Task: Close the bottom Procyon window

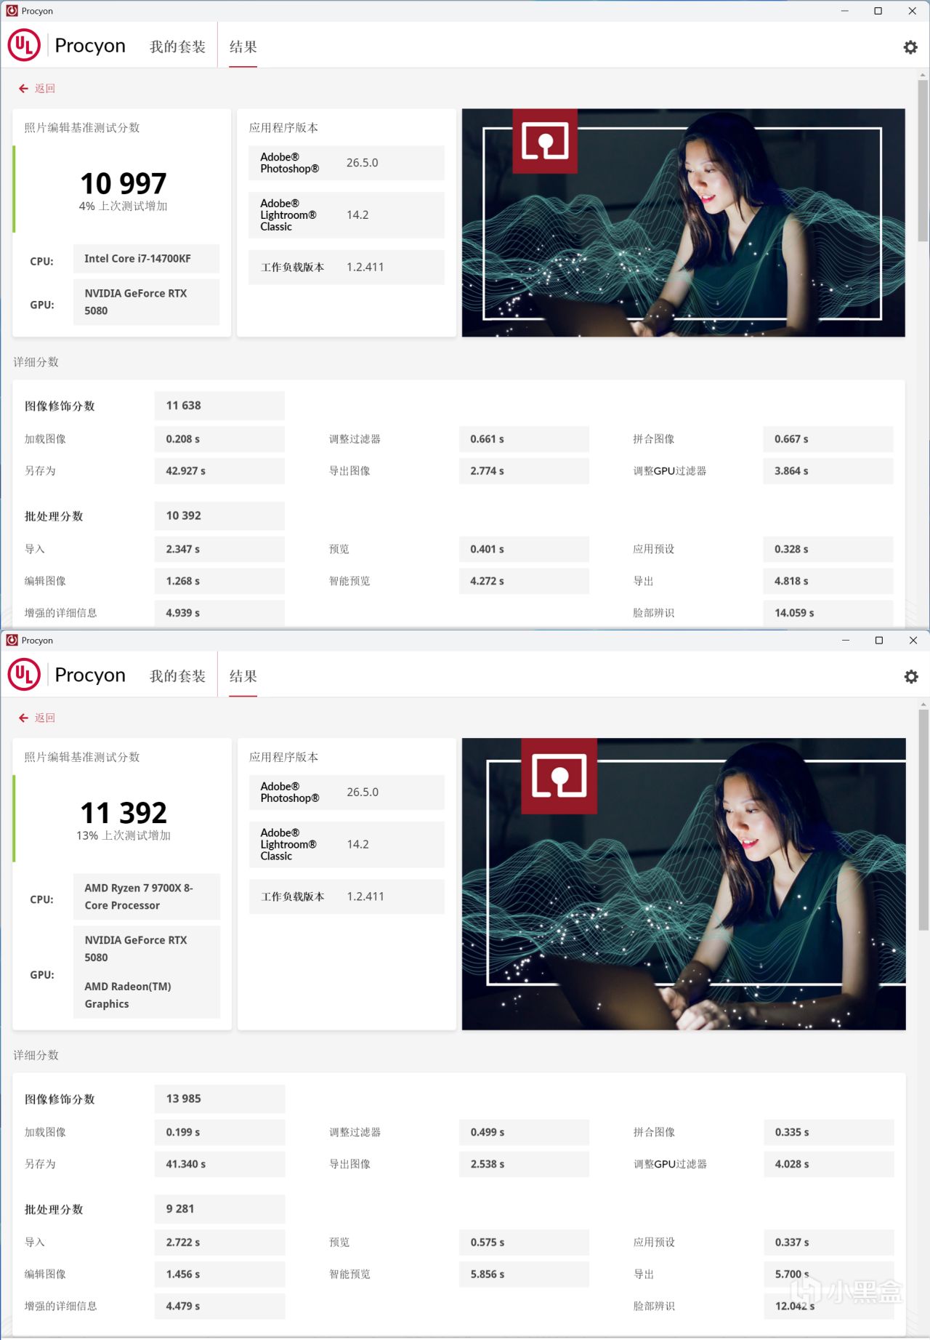Action: pyautogui.click(x=913, y=640)
